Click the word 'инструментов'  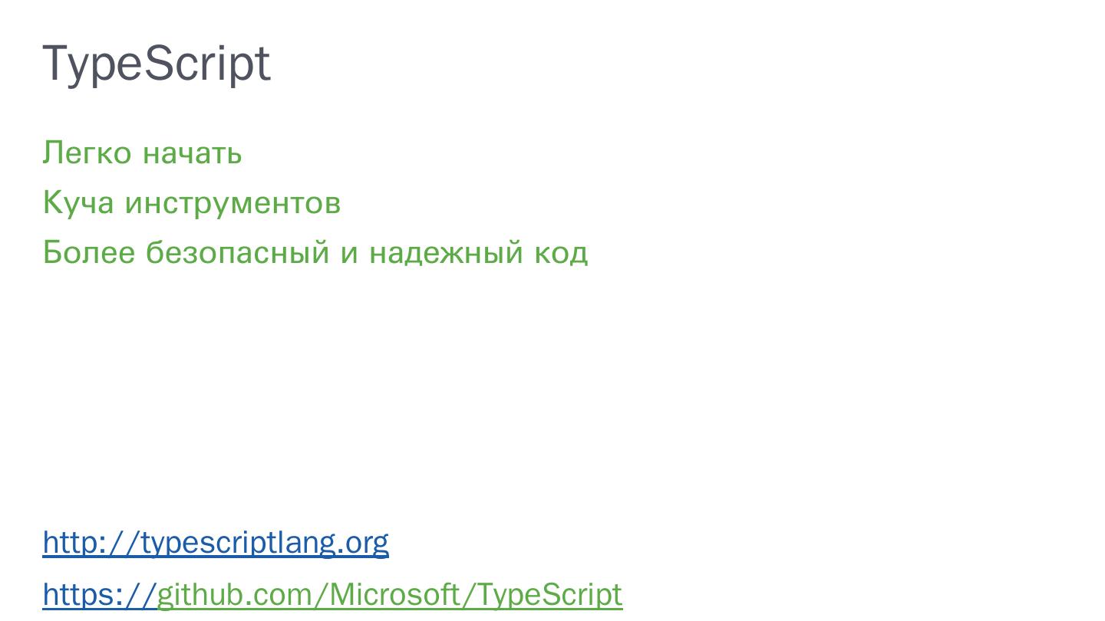click(x=233, y=202)
